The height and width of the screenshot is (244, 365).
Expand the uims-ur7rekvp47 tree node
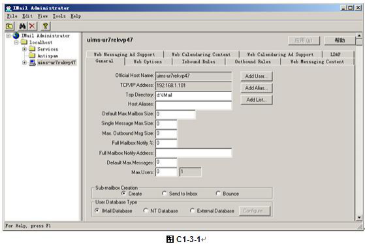coord(24,63)
